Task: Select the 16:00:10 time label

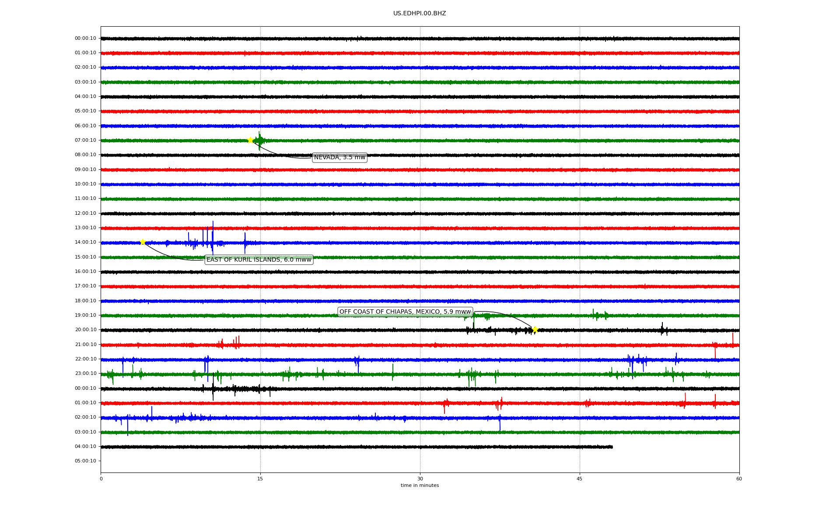Action: click(x=85, y=272)
